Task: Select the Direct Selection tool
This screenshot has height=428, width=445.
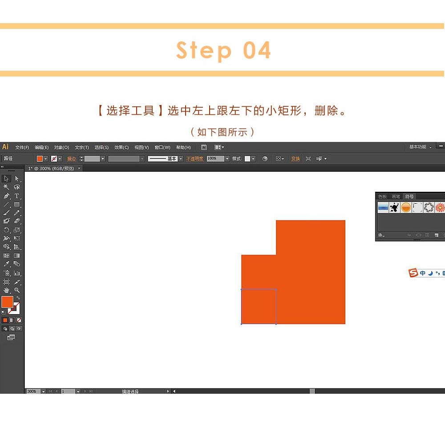Action: point(17,178)
